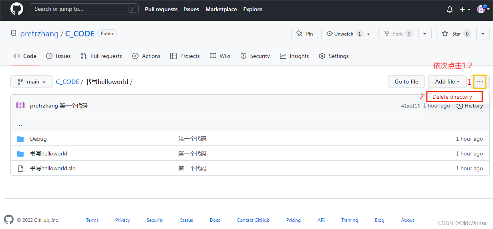Open the About footer link
This screenshot has width=493, height=229.
coord(408,220)
